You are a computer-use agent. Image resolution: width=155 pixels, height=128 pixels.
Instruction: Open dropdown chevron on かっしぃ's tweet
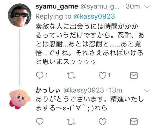tap(147, 91)
